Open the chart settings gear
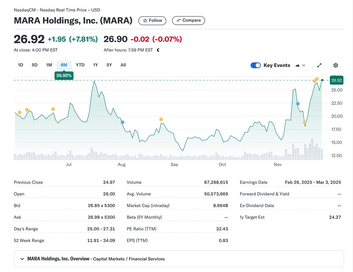Screen dimensions: 353x272 click(x=336, y=65)
